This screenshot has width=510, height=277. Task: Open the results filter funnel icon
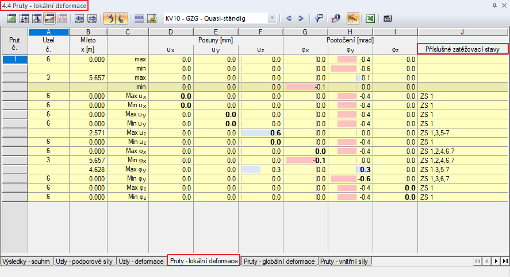click(319, 18)
